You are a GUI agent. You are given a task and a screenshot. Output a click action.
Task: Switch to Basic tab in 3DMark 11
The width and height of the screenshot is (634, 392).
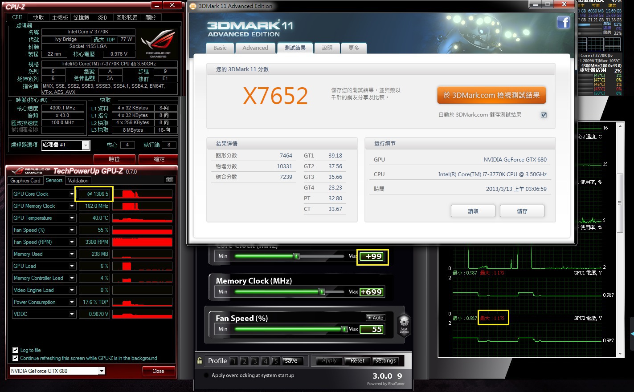click(x=220, y=48)
